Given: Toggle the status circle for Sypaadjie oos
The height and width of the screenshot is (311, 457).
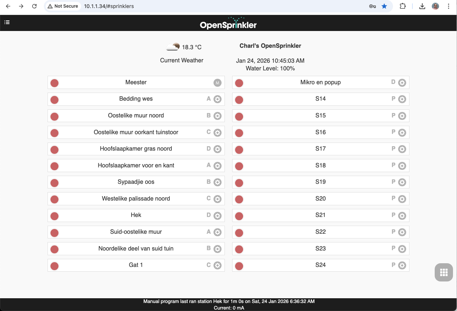Looking at the screenshot, I should [x=54, y=183].
